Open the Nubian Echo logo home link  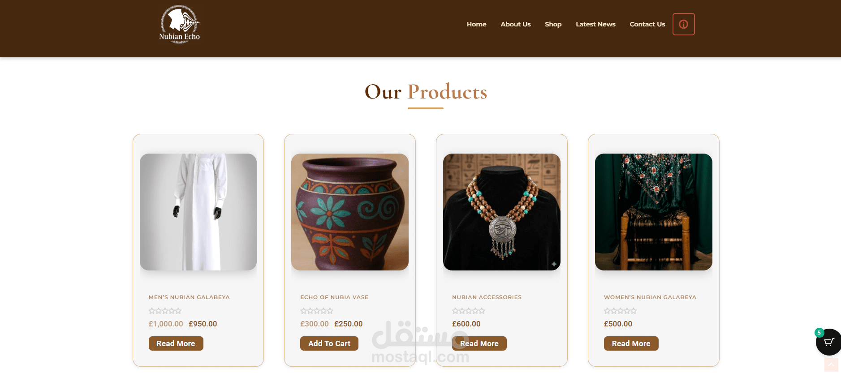pos(180,24)
